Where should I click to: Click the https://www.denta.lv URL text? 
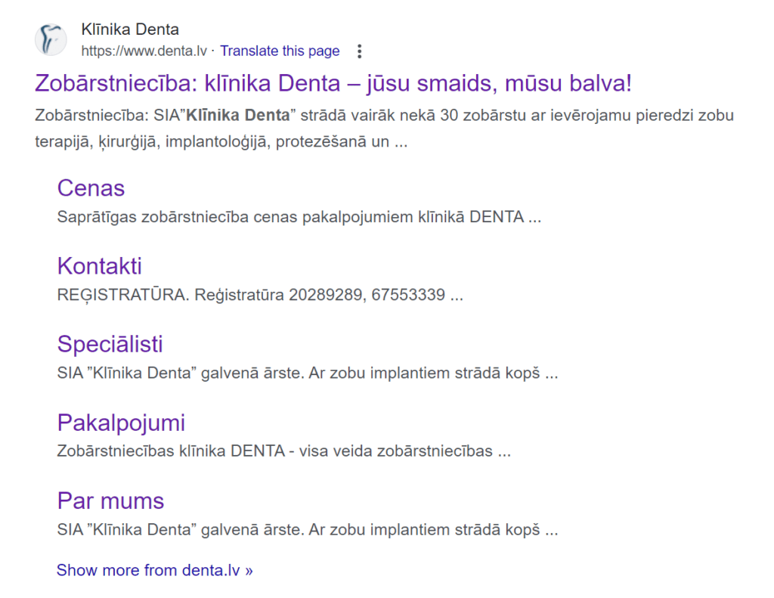click(x=144, y=51)
